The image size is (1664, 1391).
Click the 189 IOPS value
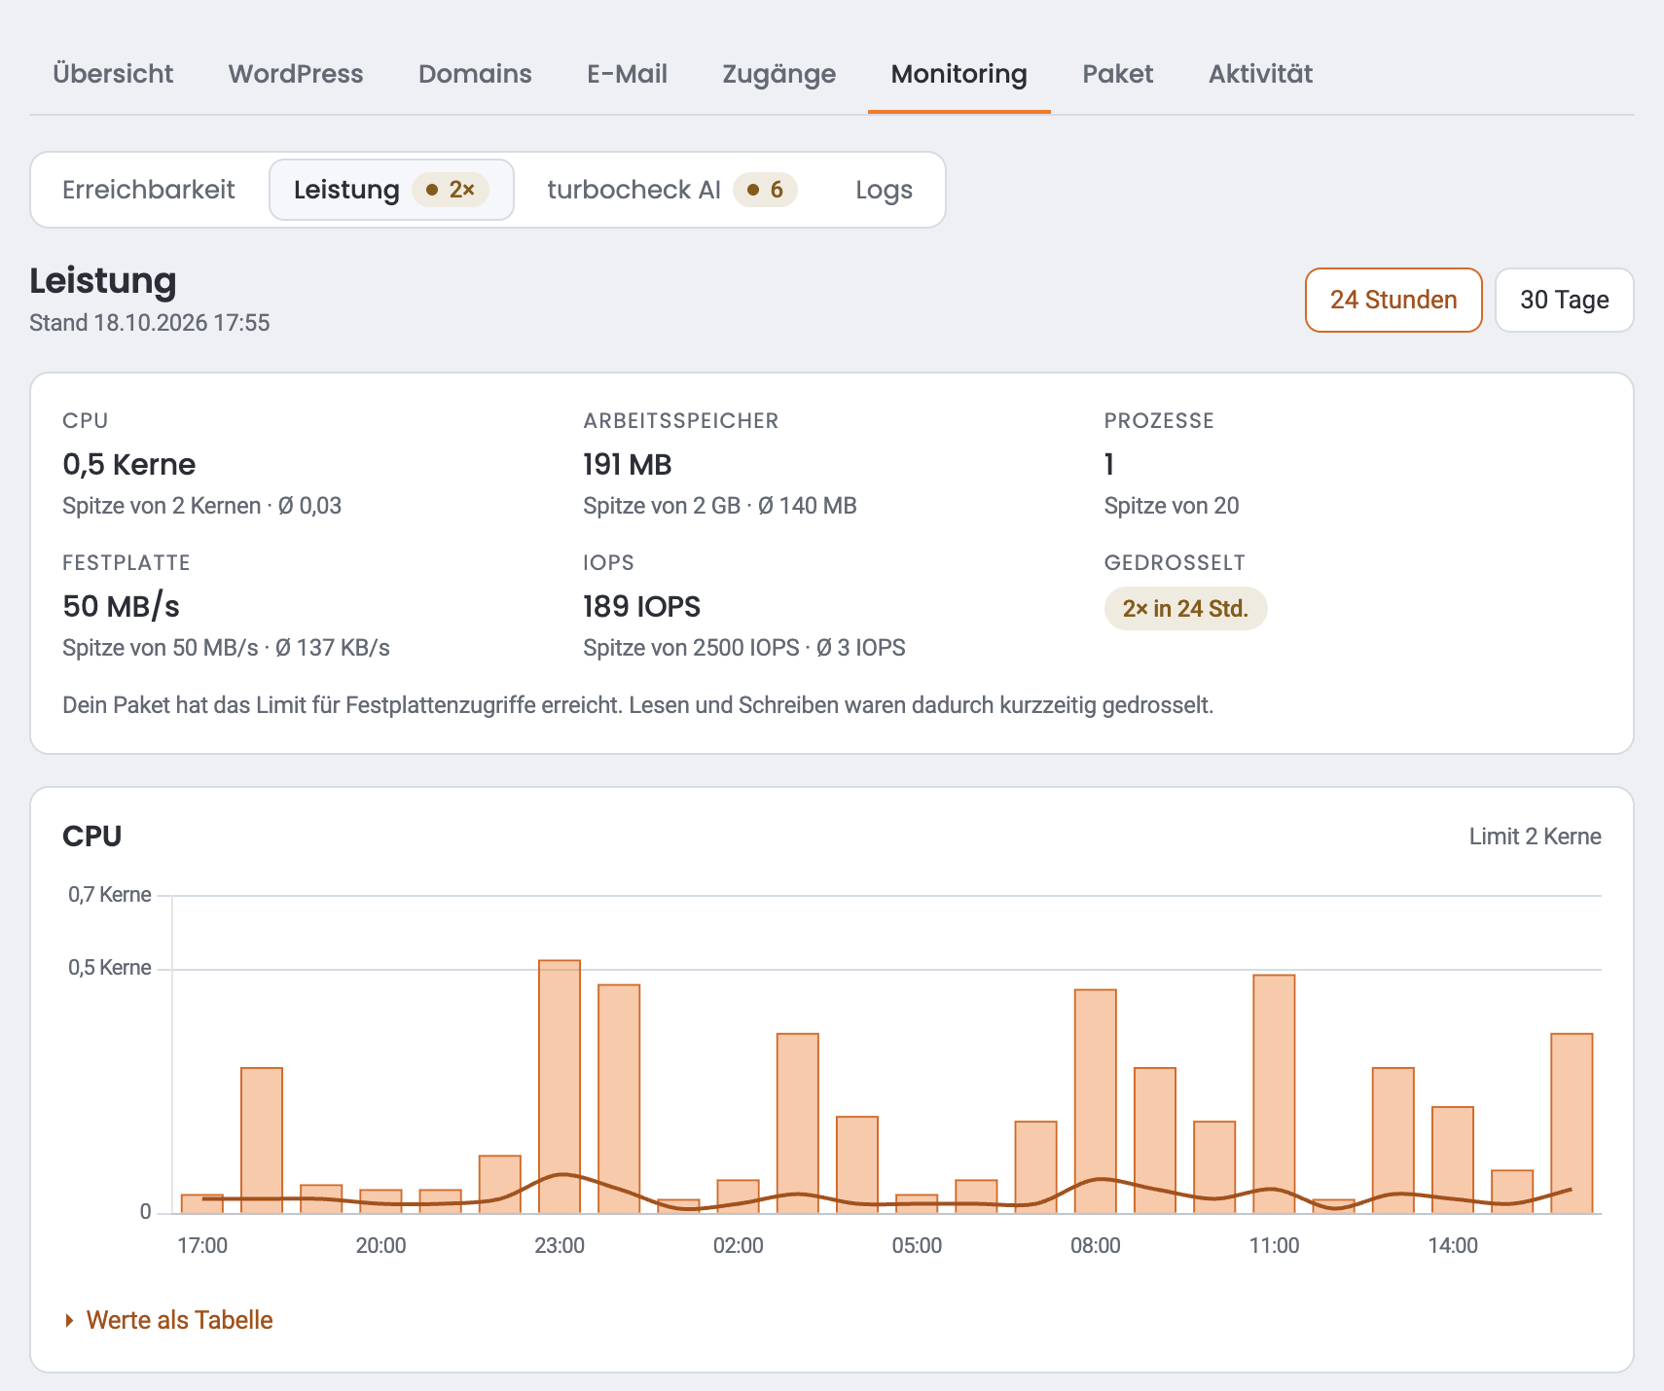pos(641,607)
